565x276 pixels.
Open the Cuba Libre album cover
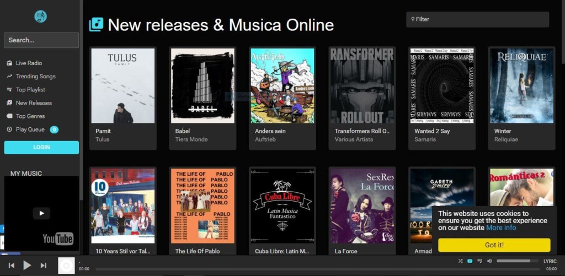coord(282,206)
